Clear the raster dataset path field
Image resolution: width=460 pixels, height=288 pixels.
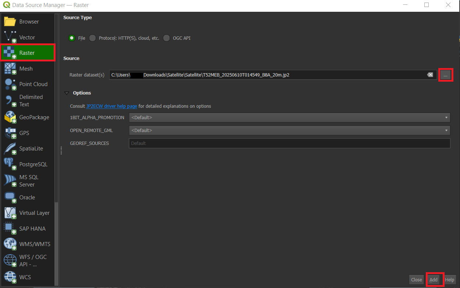(430, 75)
